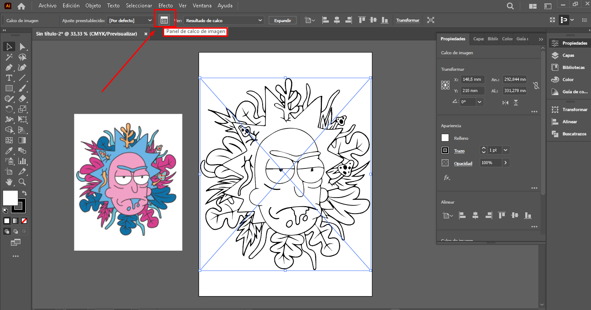Select the Artboard tool

(x=9, y=171)
